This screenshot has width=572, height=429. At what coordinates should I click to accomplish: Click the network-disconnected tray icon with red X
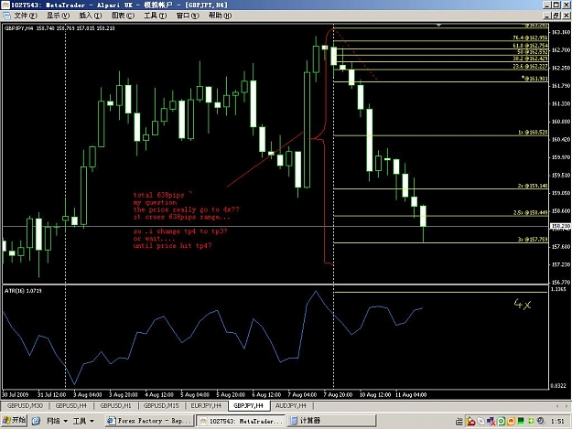click(x=491, y=422)
